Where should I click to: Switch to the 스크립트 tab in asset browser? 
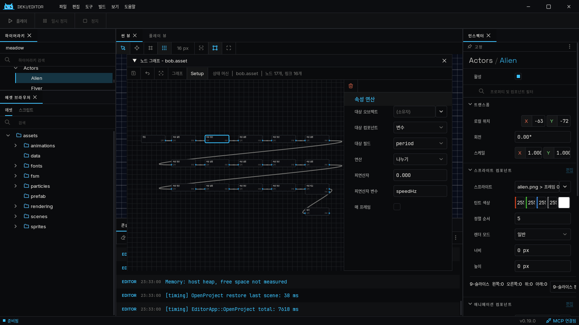[26, 110]
